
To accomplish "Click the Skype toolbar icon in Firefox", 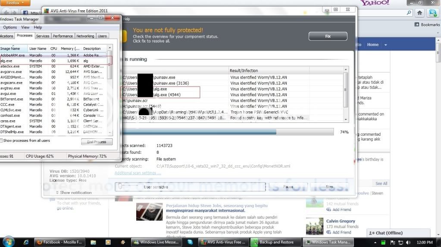I will click(x=432, y=12).
